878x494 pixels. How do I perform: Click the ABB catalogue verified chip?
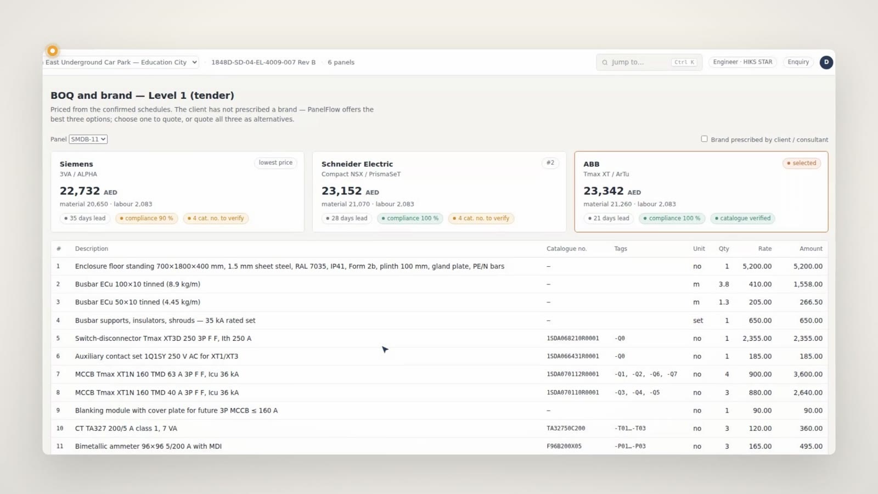(x=742, y=218)
